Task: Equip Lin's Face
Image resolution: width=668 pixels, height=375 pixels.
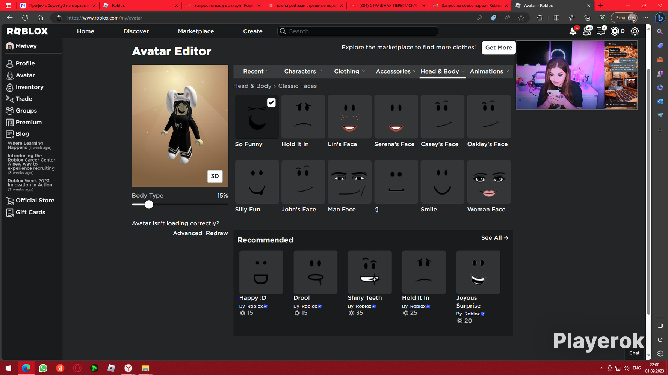Action: [349, 117]
